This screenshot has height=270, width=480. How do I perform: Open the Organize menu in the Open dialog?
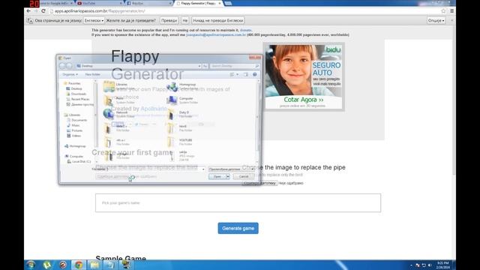(70, 74)
